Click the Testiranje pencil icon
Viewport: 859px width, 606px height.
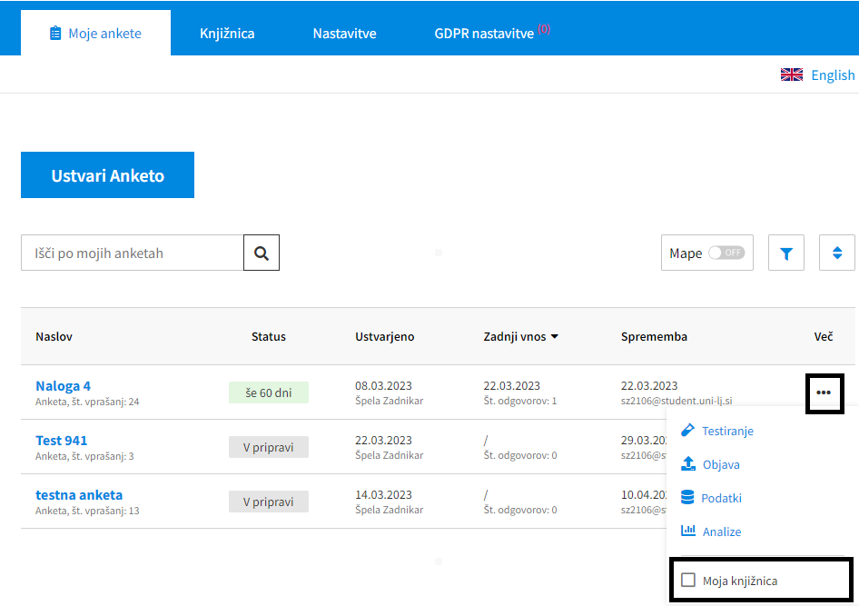(687, 430)
